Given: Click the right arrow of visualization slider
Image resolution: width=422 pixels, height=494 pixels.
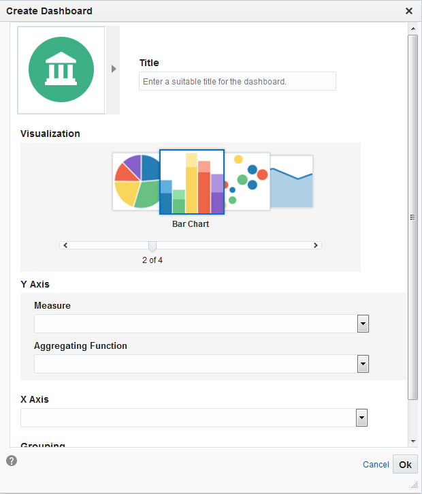Looking at the screenshot, I should (316, 245).
